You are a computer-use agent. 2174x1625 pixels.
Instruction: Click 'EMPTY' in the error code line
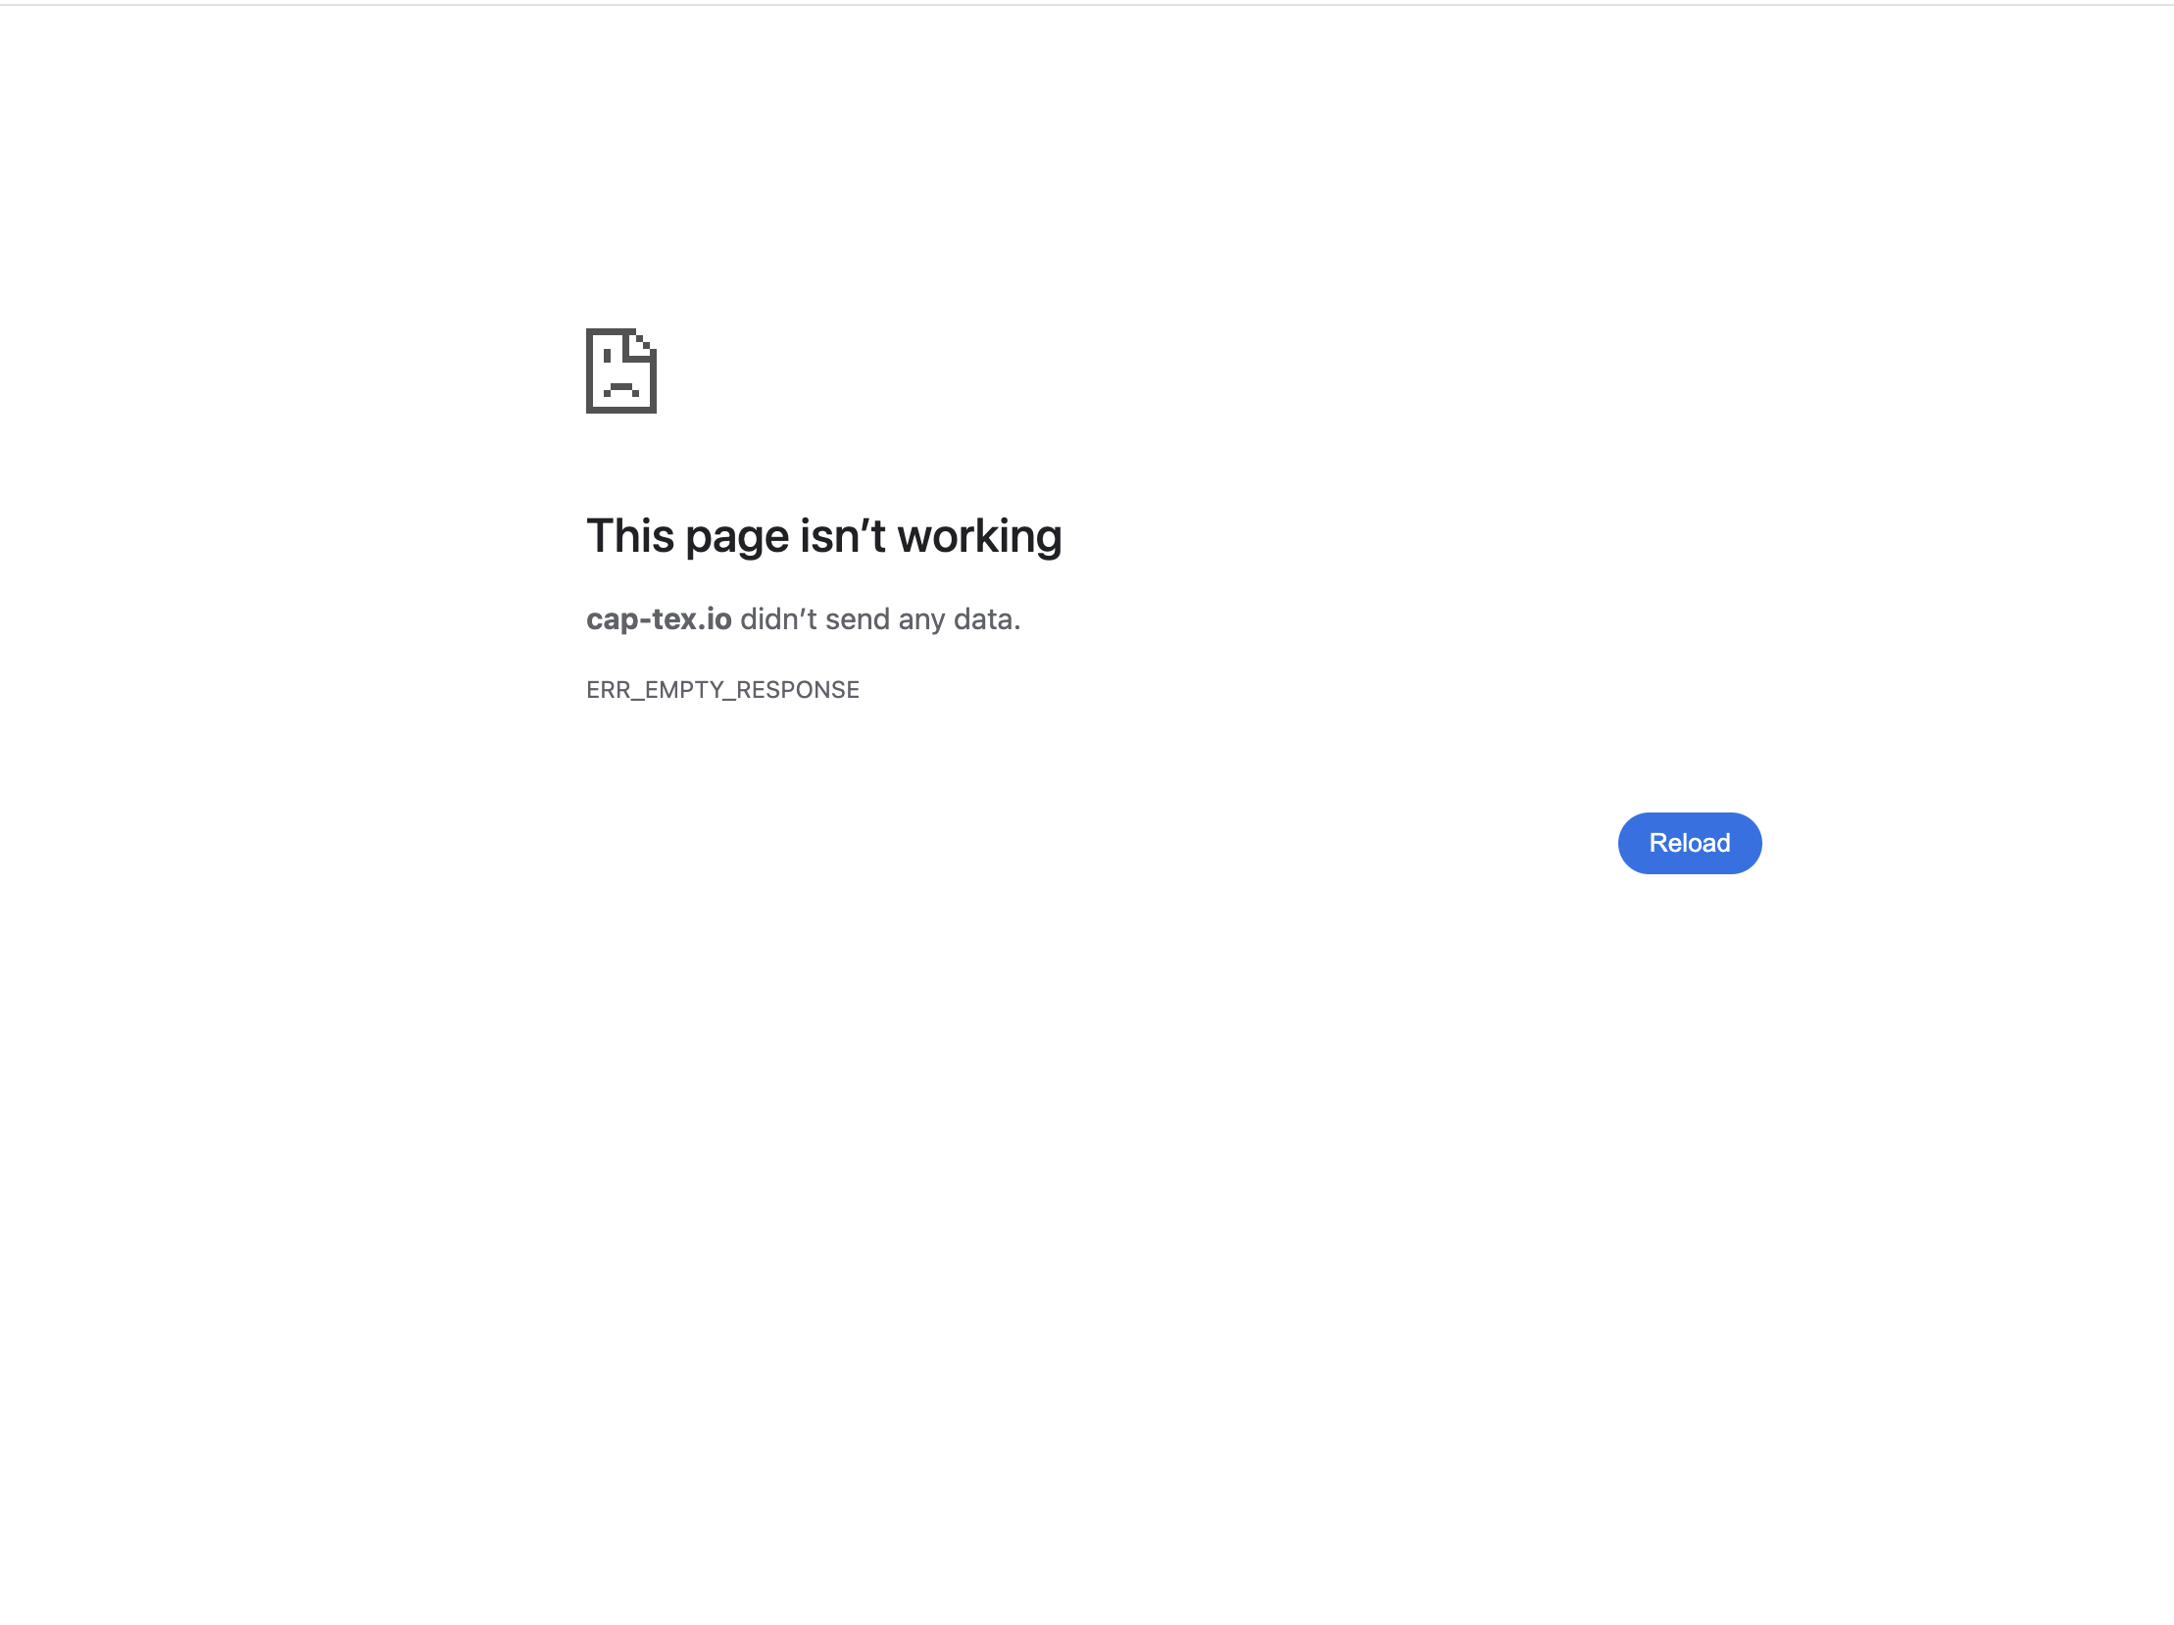coord(684,690)
